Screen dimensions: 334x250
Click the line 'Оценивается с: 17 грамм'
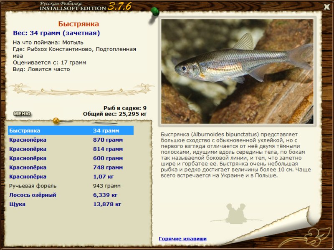[x=49, y=62]
